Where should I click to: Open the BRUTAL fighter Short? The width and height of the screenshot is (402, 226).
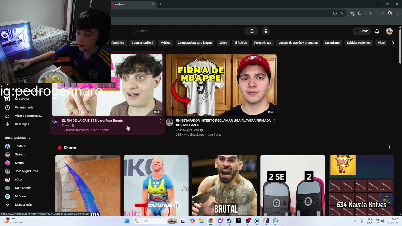point(225,186)
